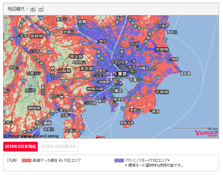Select the 2018年2月末現在 coverage tab

pos(20,146)
